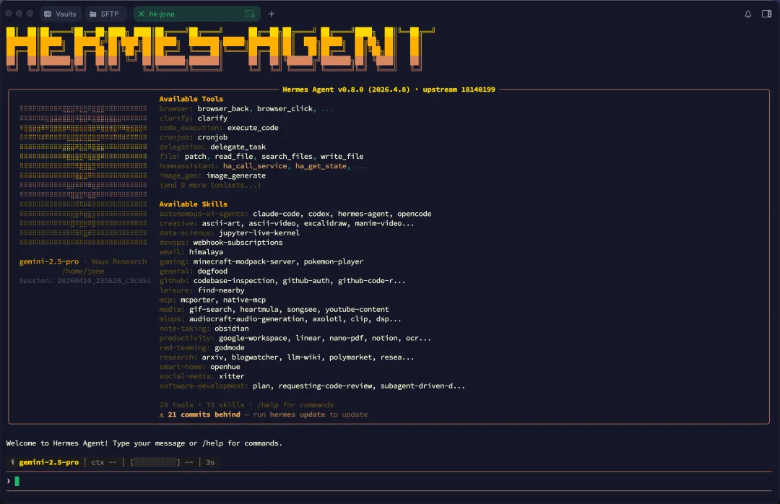Click the 'dogfood' skill name
The image size is (780, 504).
(212, 271)
